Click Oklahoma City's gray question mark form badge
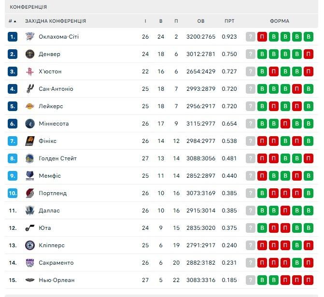 point(250,37)
